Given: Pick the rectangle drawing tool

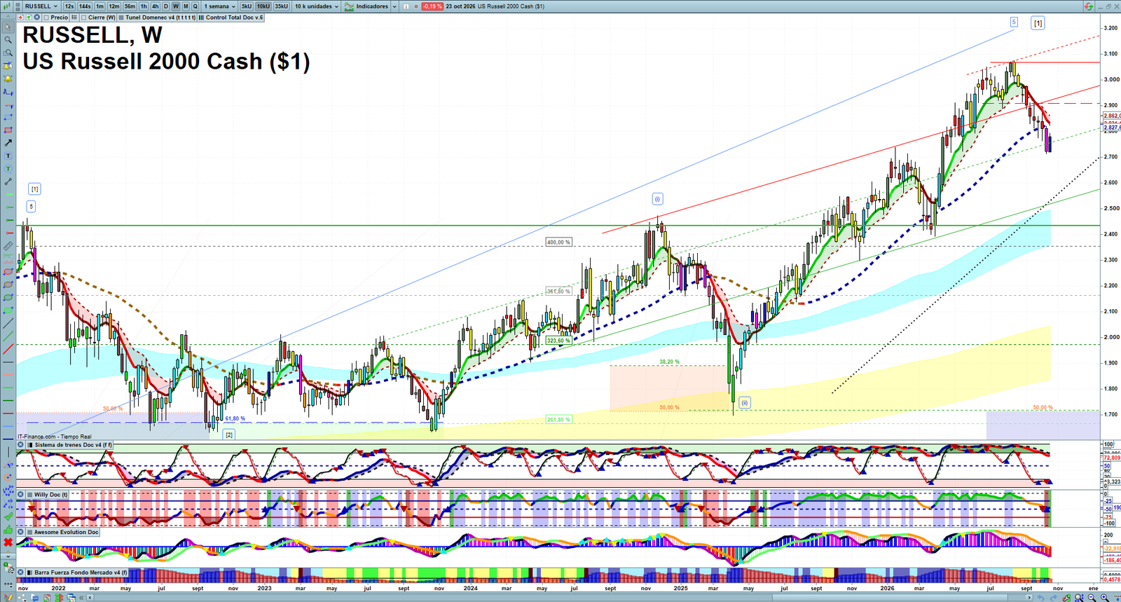Looking at the screenshot, I should click(x=8, y=130).
